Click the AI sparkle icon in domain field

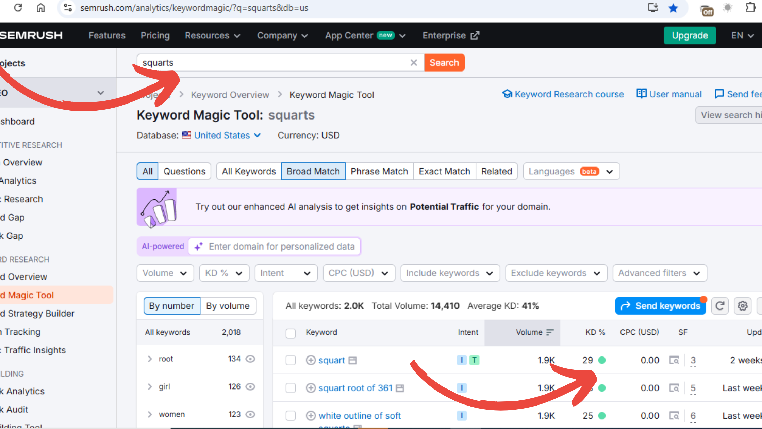(199, 246)
